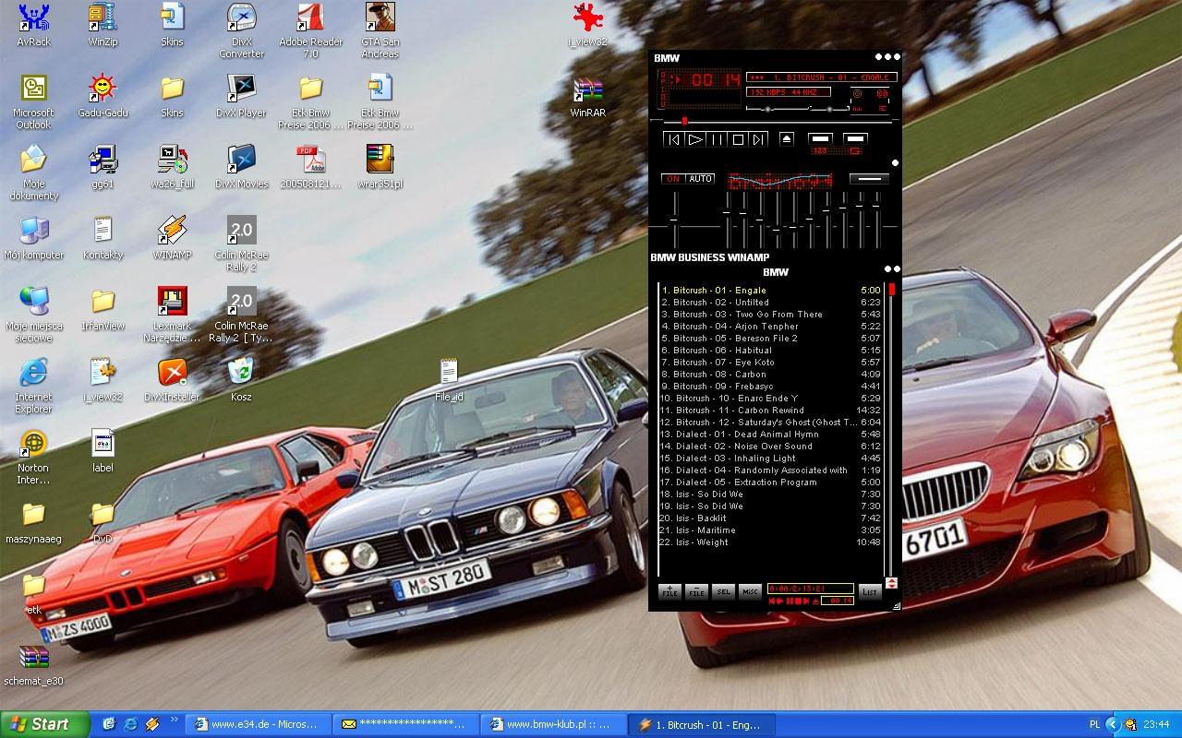This screenshot has width=1182, height=738.
Task: Open the wa26_full installer icon
Action: click(172, 167)
